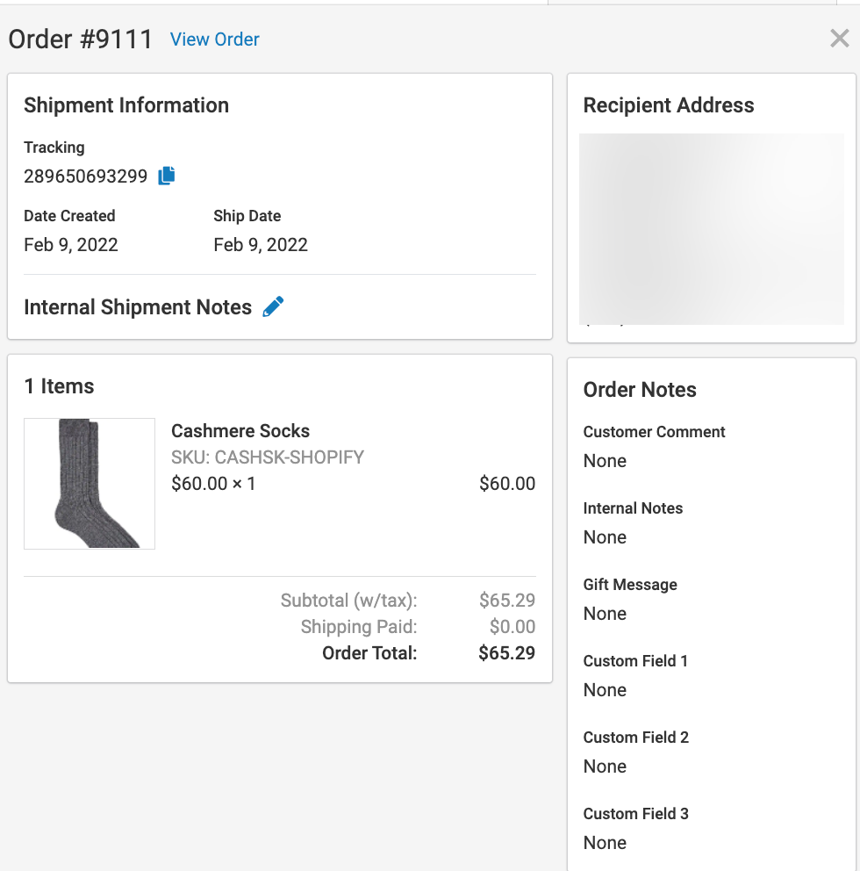
Task: Click the Internal Notes value None
Action: 605,537
